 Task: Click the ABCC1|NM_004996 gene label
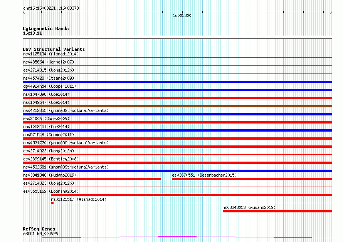[x=40, y=234]
